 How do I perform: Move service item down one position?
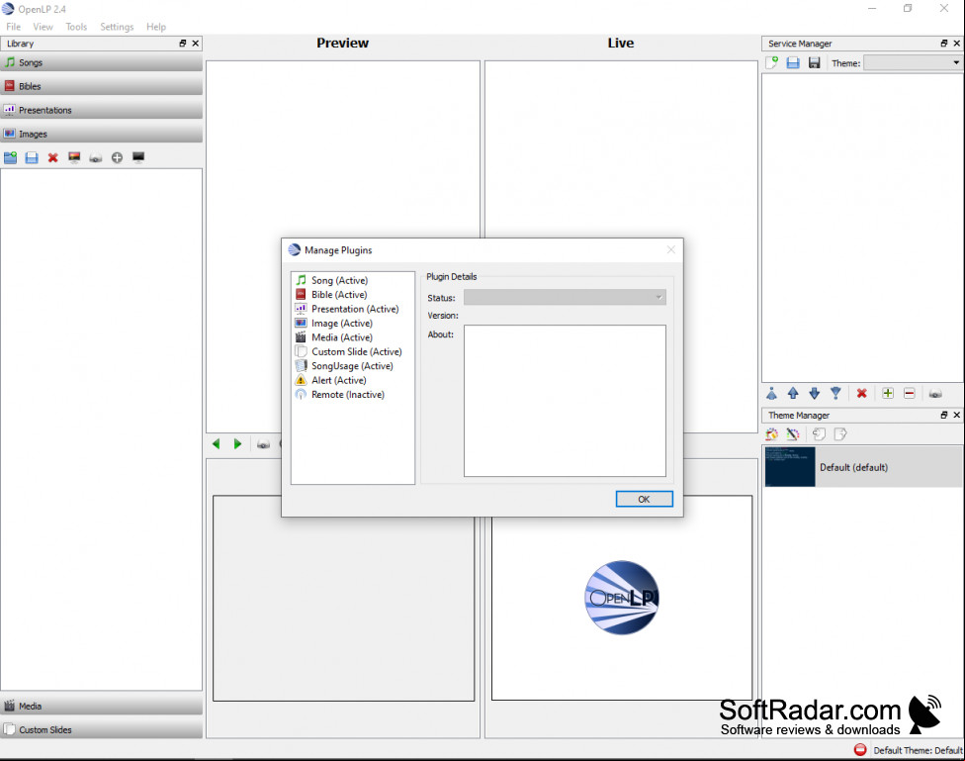(815, 393)
